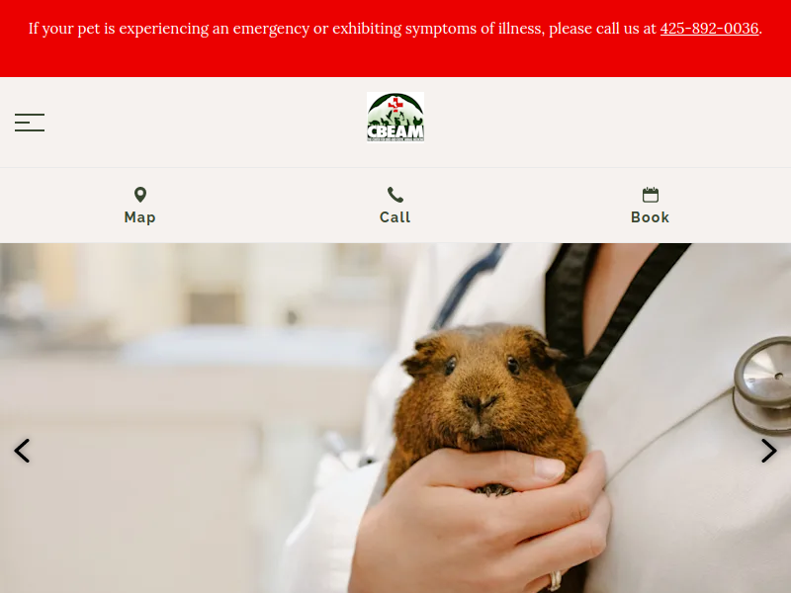Select the Book label
Screen dimensions: 791x593
click(x=650, y=217)
